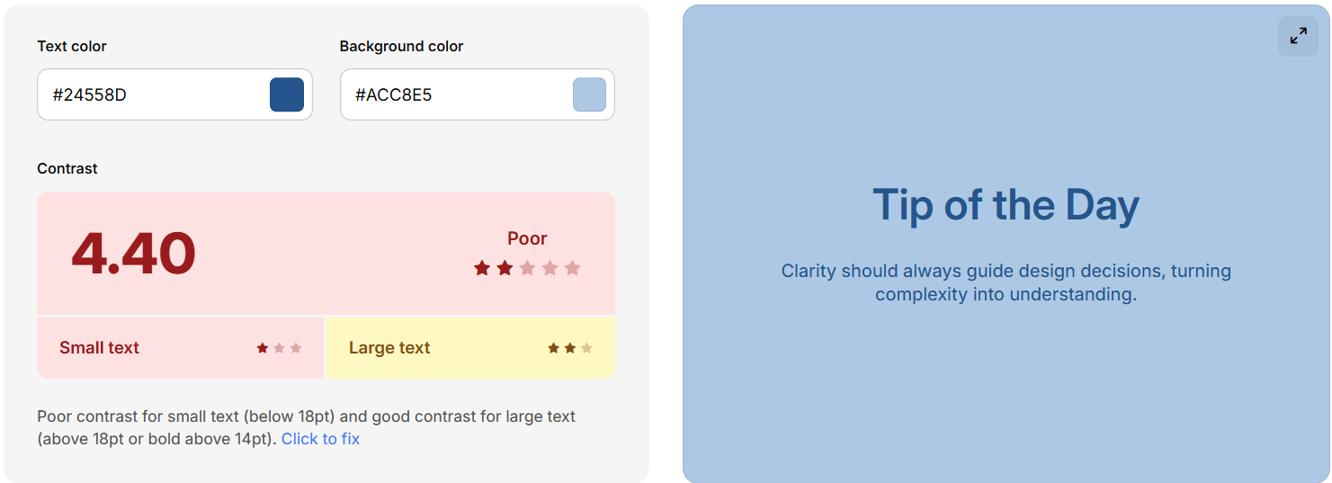Click the "Background color" field label
This screenshot has width=1332, height=483.
coord(401,46)
